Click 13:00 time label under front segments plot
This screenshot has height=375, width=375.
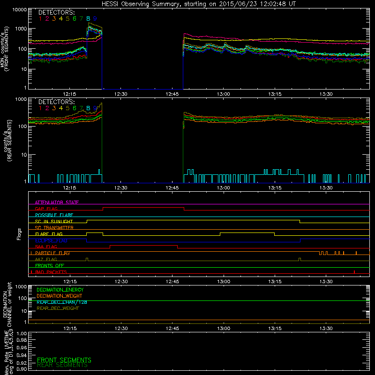(x=224, y=94)
